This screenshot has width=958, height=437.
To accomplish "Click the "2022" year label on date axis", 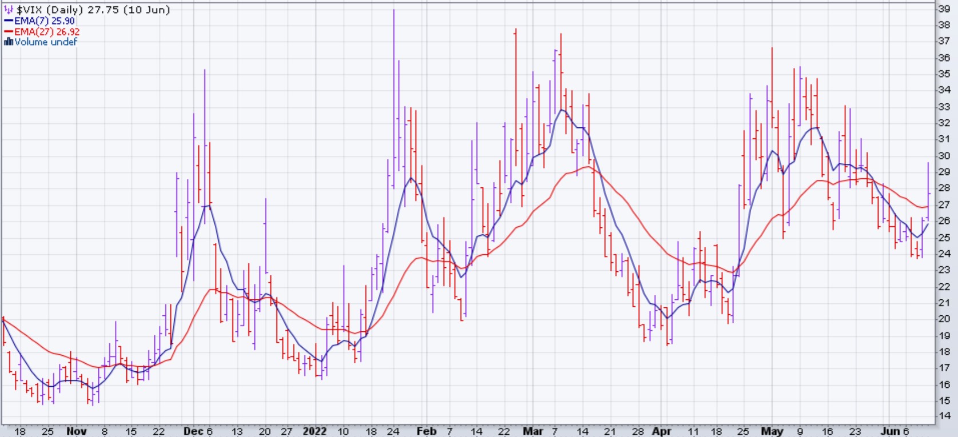I will click(315, 431).
